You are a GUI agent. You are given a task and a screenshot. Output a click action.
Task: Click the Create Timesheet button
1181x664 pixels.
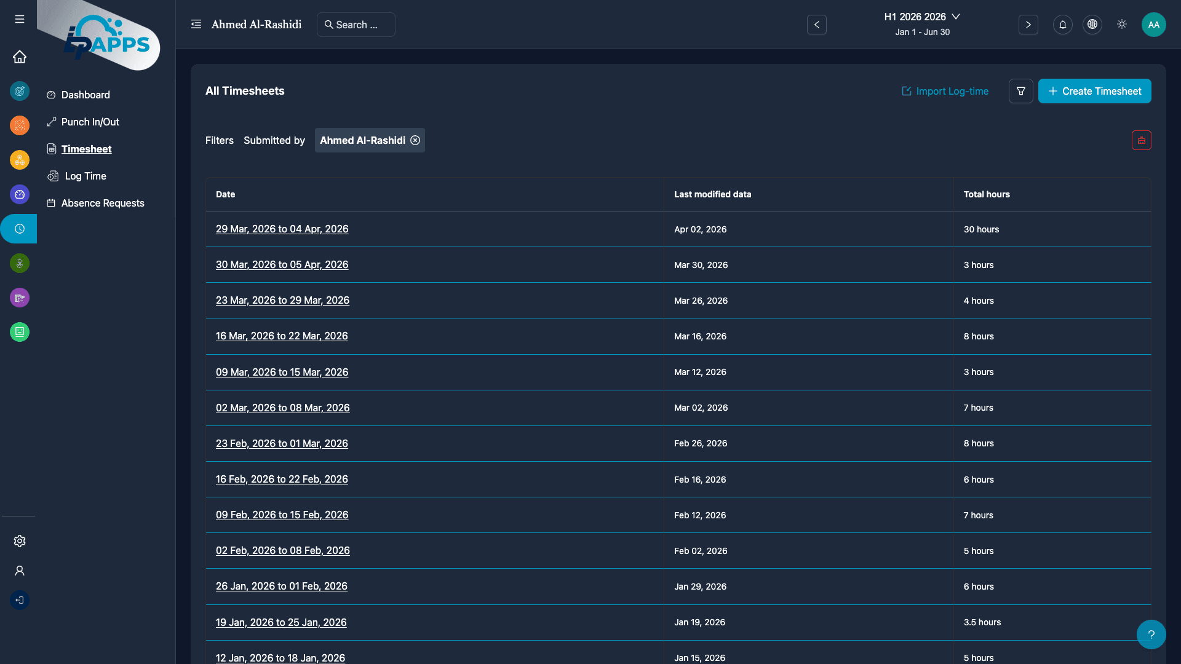click(1094, 91)
